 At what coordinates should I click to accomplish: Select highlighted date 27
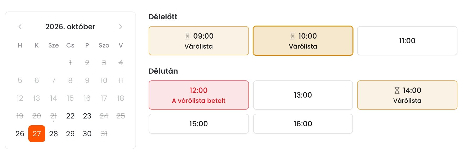click(37, 134)
